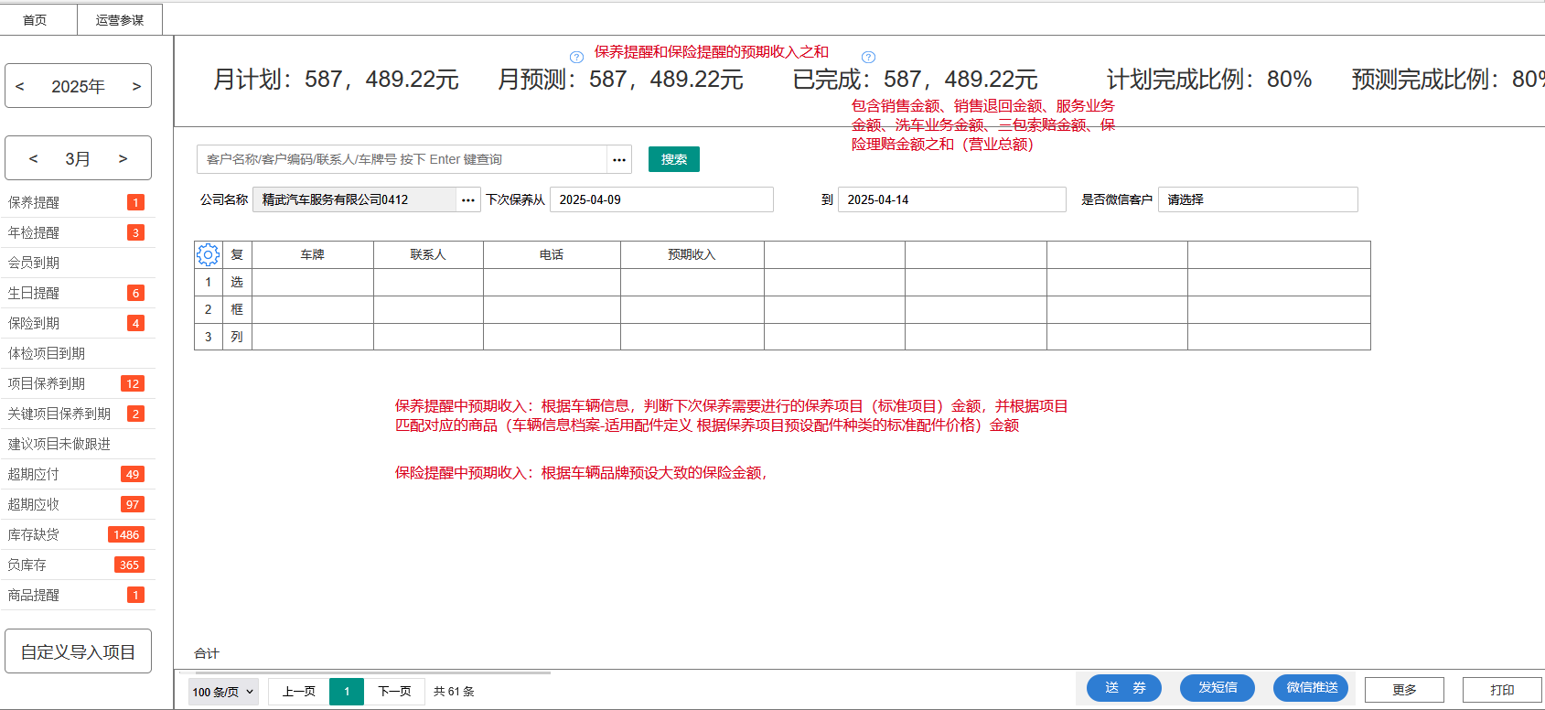Viewport: 1545px width, 710px height.
Task: Open company picker ellipsis beside 公司名称 field
Action: (468, 199)
